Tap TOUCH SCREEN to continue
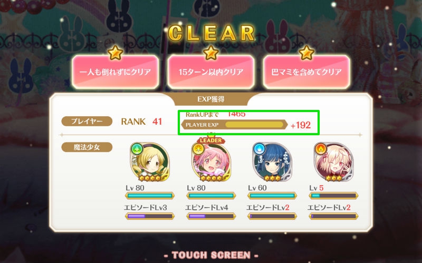 click(x=211, y=255)
